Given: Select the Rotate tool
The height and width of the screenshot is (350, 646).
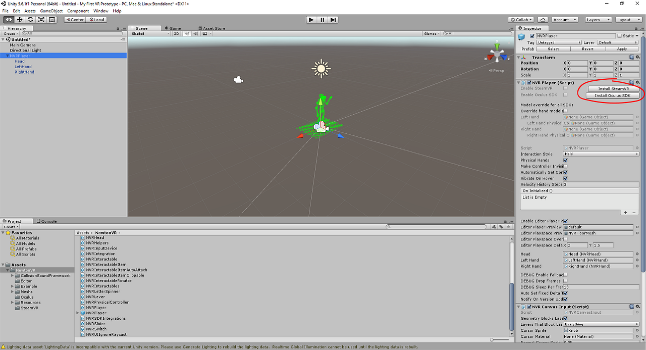Looking at the screenshot, I should (x=30, y=19).
